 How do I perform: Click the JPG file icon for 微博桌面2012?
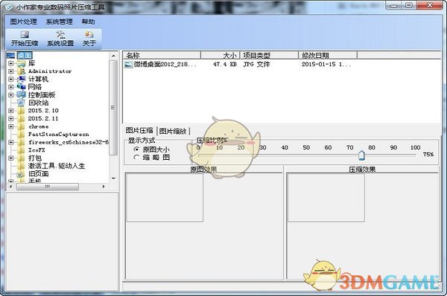tap(129, 65)
